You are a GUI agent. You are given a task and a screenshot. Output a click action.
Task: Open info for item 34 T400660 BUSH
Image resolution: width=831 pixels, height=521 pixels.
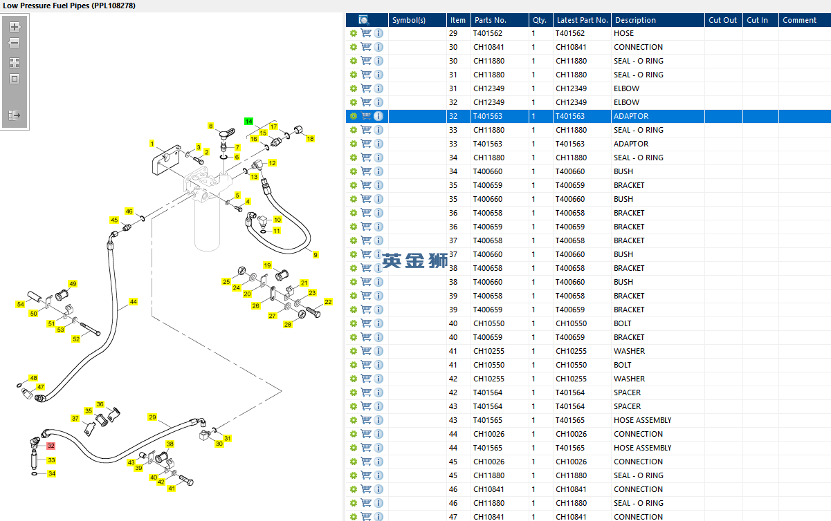click(378, 171)
